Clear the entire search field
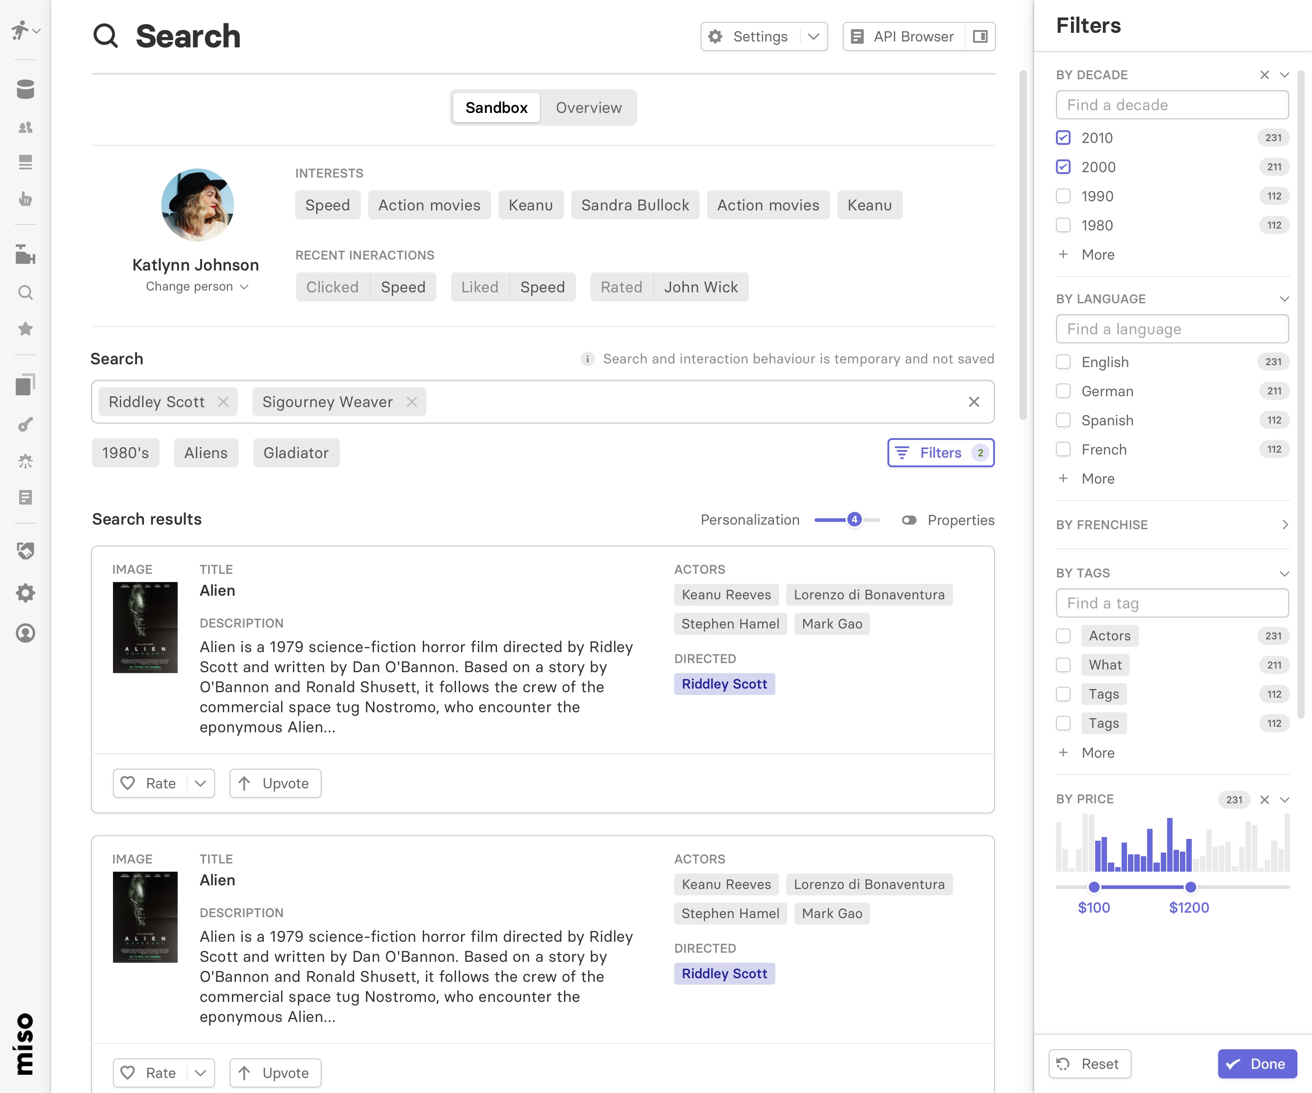This screenshot has height=1093, width=1312. [x=974, y=402]
